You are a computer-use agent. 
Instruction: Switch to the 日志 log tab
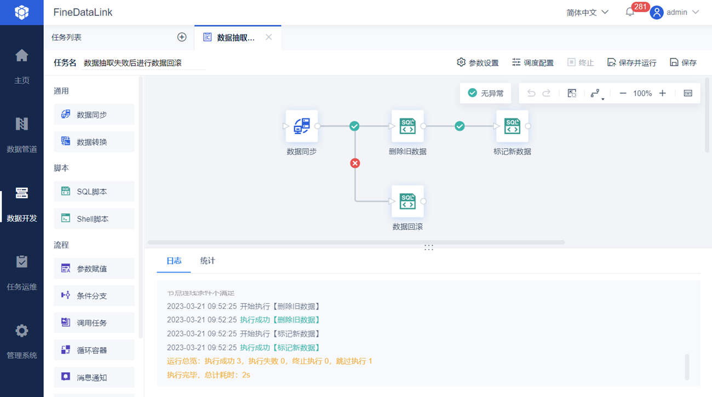click(x=174, y=261)
